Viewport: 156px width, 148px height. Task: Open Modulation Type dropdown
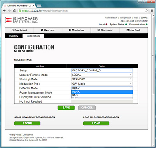[102, 84]
